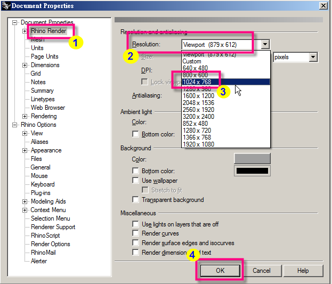
Task: Select Linetypes in the tree
Action: click(x=43, y=99)
